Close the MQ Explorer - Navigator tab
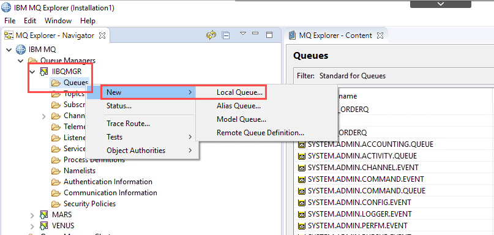This screenshot has height=235, width=494. coord(102,35)
